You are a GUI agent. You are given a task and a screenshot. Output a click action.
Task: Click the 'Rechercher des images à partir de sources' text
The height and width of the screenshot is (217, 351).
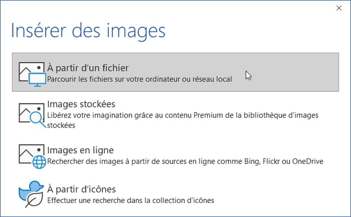(185, 161)
